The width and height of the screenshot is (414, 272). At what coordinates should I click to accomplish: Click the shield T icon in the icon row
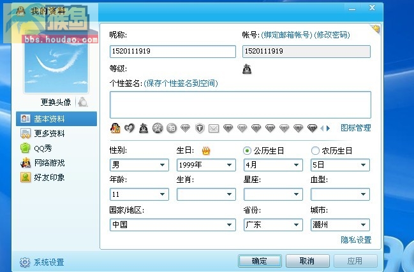coord(200,129)
